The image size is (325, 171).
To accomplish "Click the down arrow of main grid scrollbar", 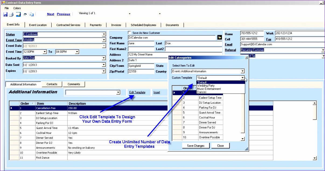I will pyautogui.click(x=314, y=158).
